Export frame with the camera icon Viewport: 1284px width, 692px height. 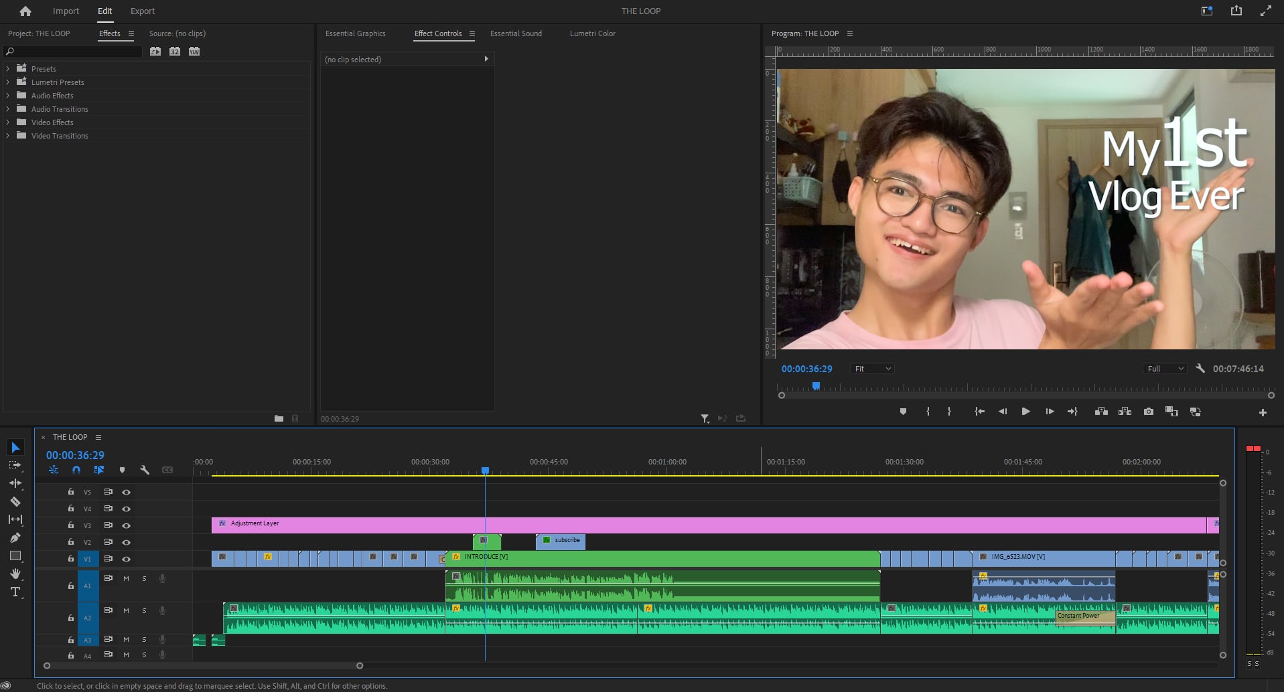point(1149,412)
